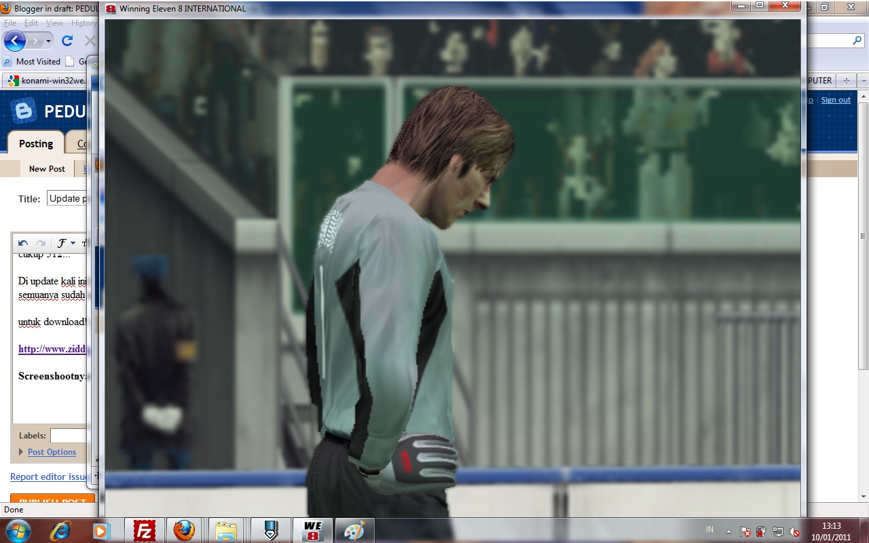The image size is (869, 543).
Task: Click the Firefox forward arrow button
Action: coord(34,41)
